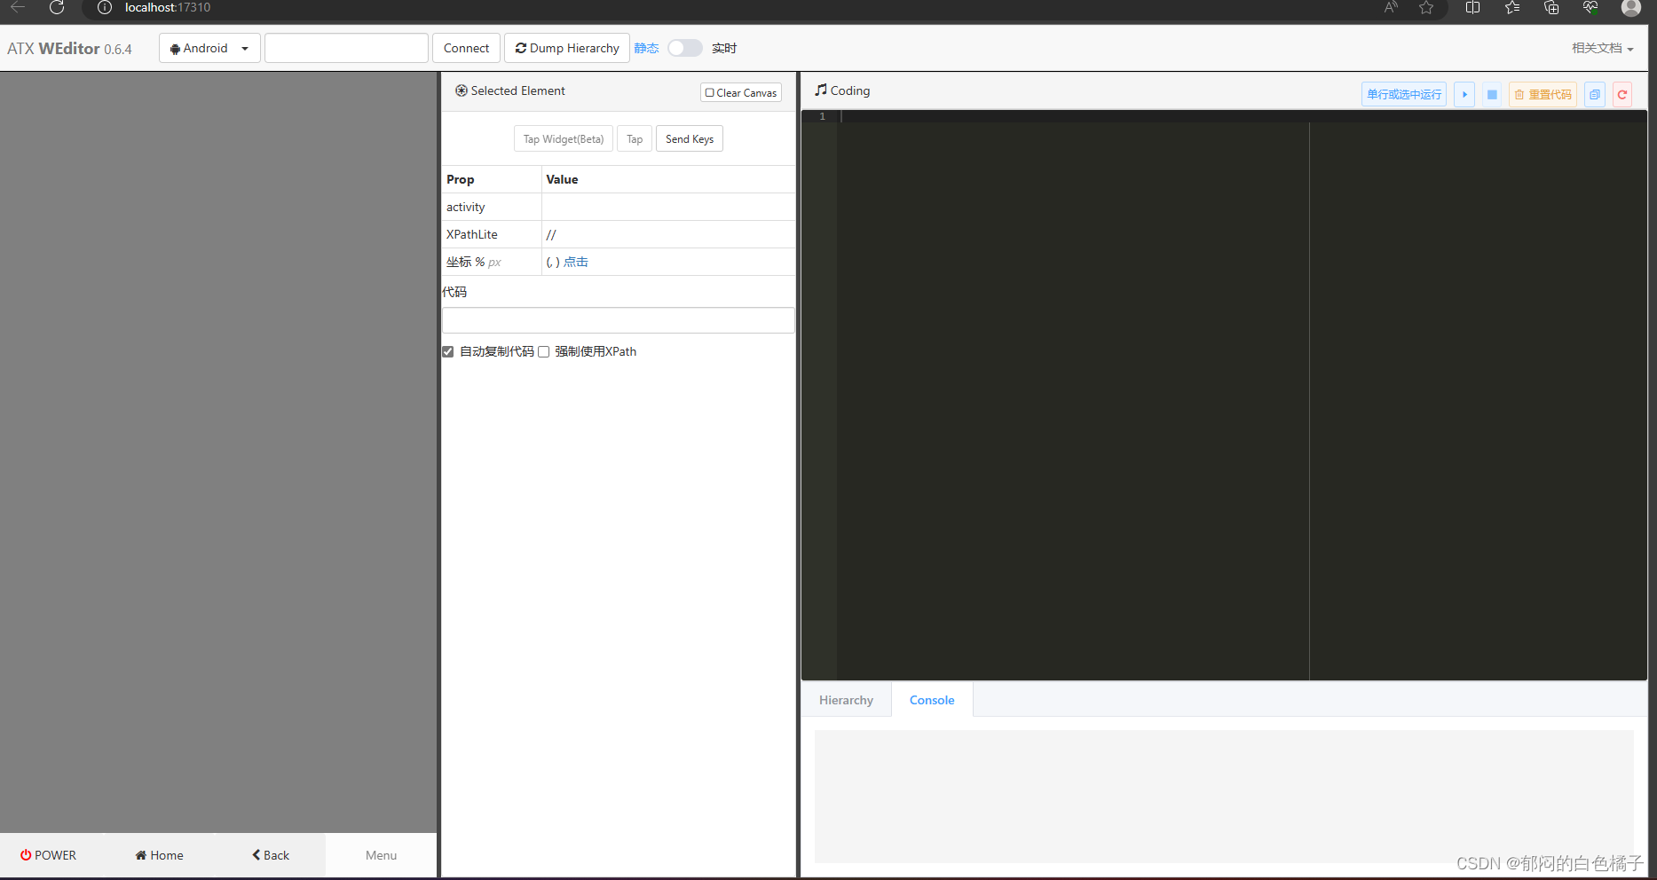Image resolution: width=1657 pixels, height=880 pixels.
Task: Open the Android platform dropdown
Action: 209,48
